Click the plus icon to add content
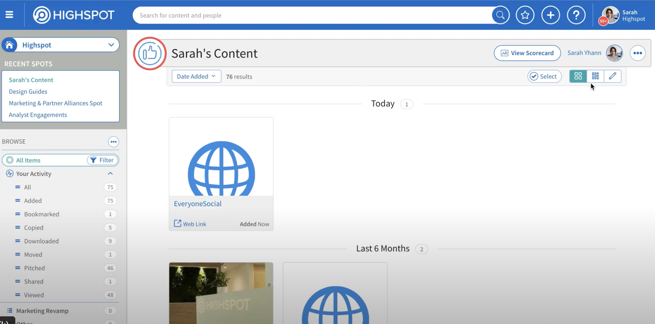The height and width of the screenshot is (324, 655). [550, 15]
